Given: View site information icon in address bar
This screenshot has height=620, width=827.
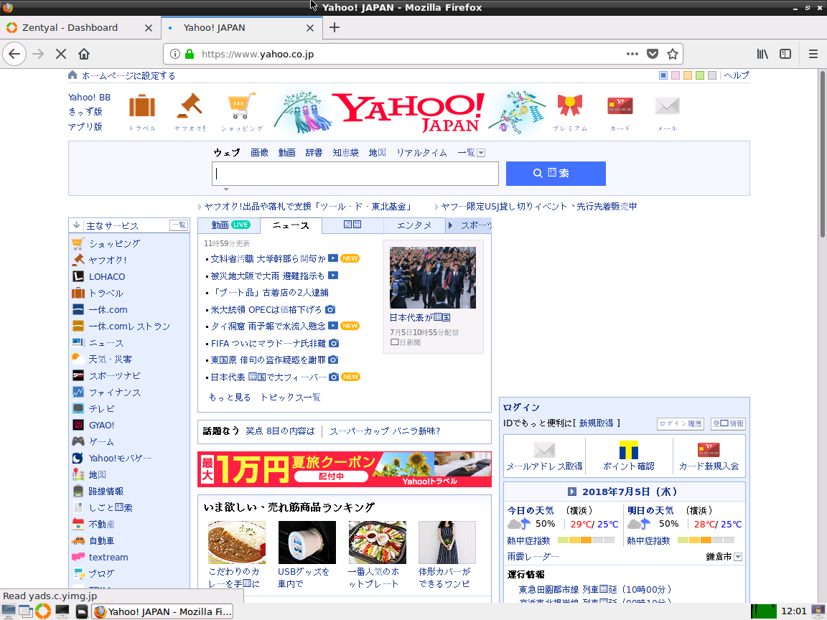Looking at the screenshot, I should tap(175, 54).
